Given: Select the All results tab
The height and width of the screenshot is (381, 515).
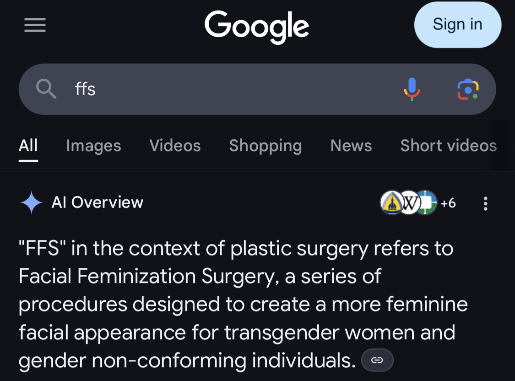Looking at the screenshot, I should [x=28, y=146].
